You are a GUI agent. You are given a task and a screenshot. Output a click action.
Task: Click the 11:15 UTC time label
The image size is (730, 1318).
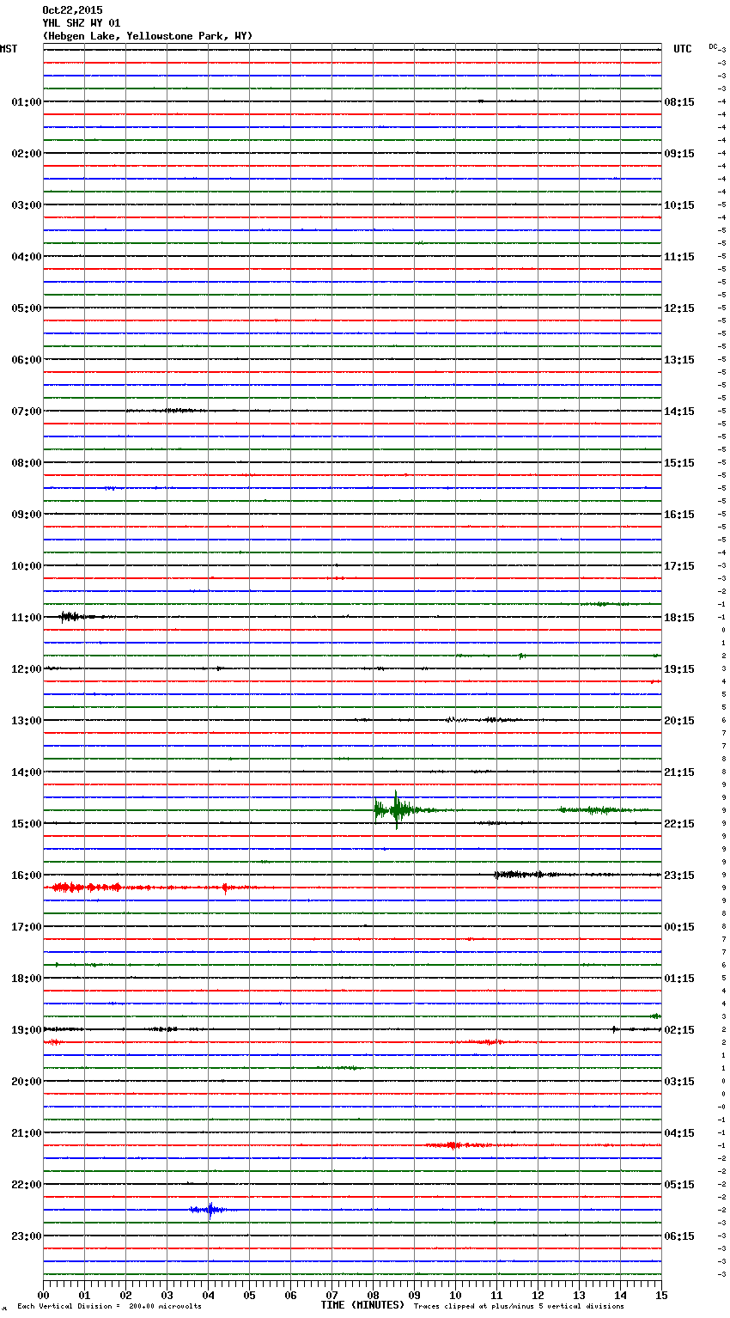pos(679,257)
